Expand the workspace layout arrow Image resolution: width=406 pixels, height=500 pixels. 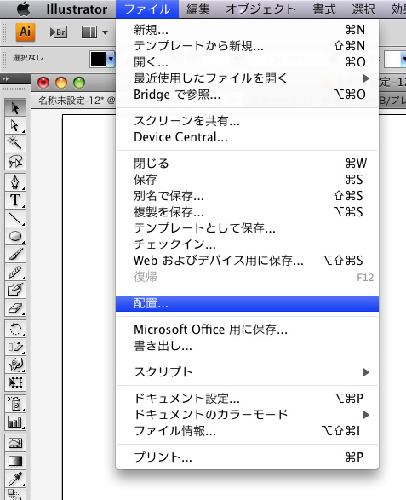coord(105,32)
